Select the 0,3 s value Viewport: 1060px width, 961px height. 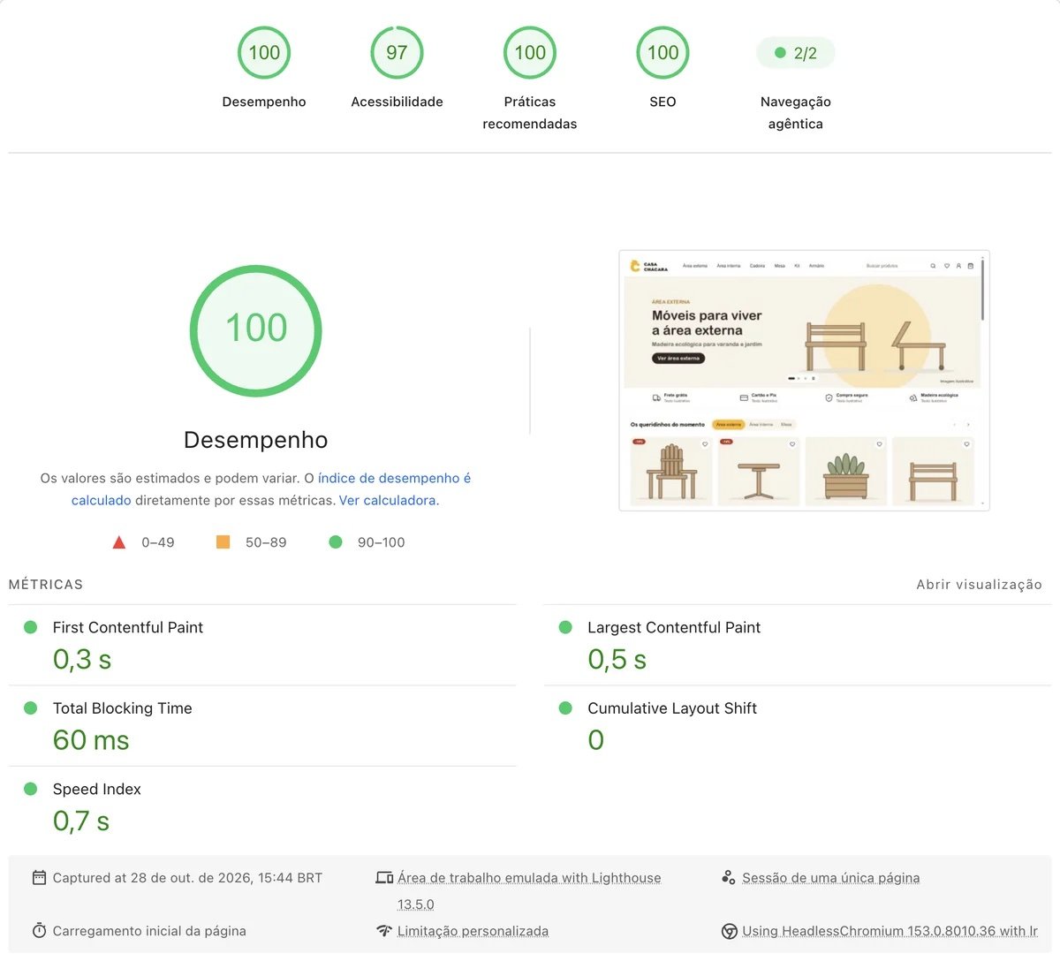82,660
